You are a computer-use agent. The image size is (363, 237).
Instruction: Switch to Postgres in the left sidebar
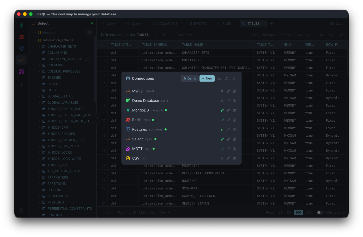coord(21,48)
